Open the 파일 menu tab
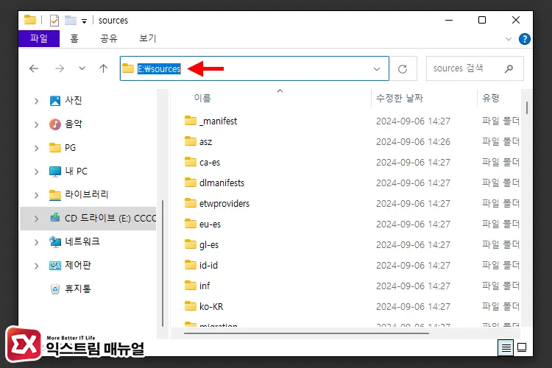This screenshot has width=552, height=368. click(39, 38)
